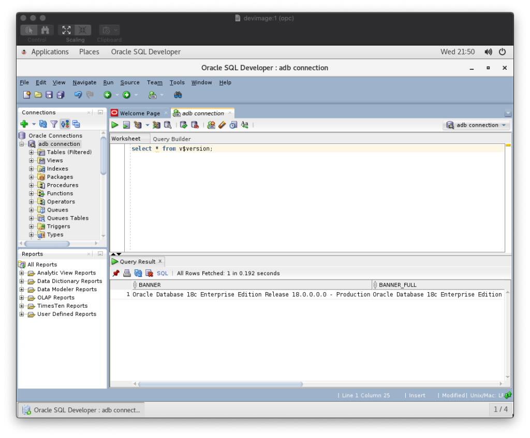Switch to the Query Builder tab
The height and width of the screenshot is (438, 530).
point(171,139)
